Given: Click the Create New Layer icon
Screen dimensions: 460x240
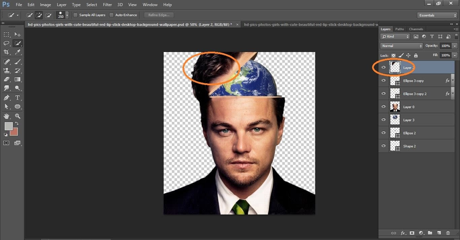Looking at the screenshot, I should coord(439,233).
